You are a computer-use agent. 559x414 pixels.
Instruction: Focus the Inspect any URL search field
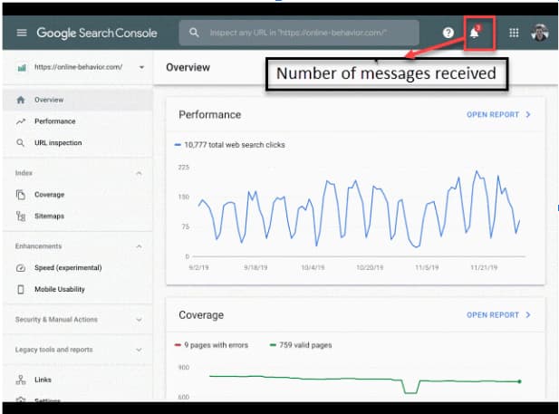coord(299,33)
